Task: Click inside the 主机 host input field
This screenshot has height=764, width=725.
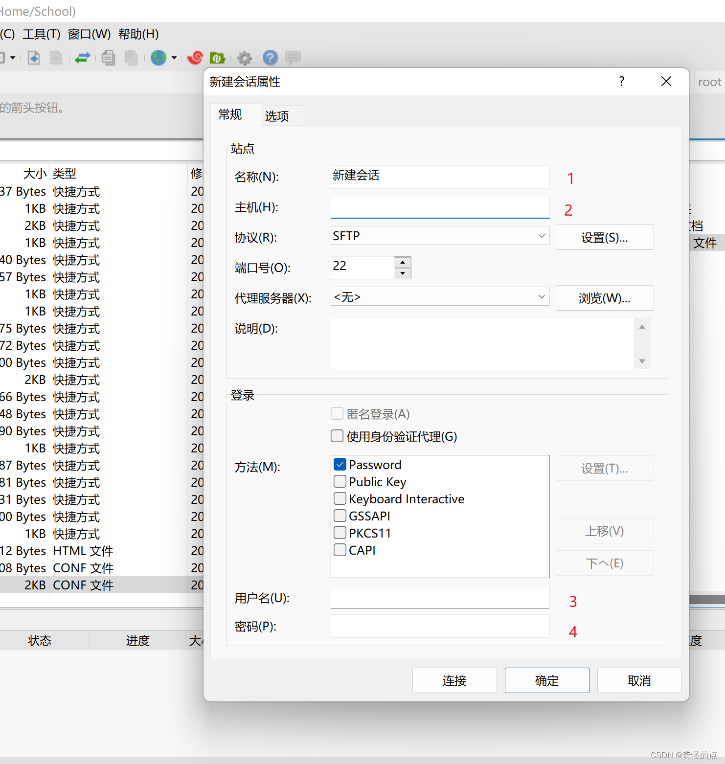Action: click(x=439, y=207)
